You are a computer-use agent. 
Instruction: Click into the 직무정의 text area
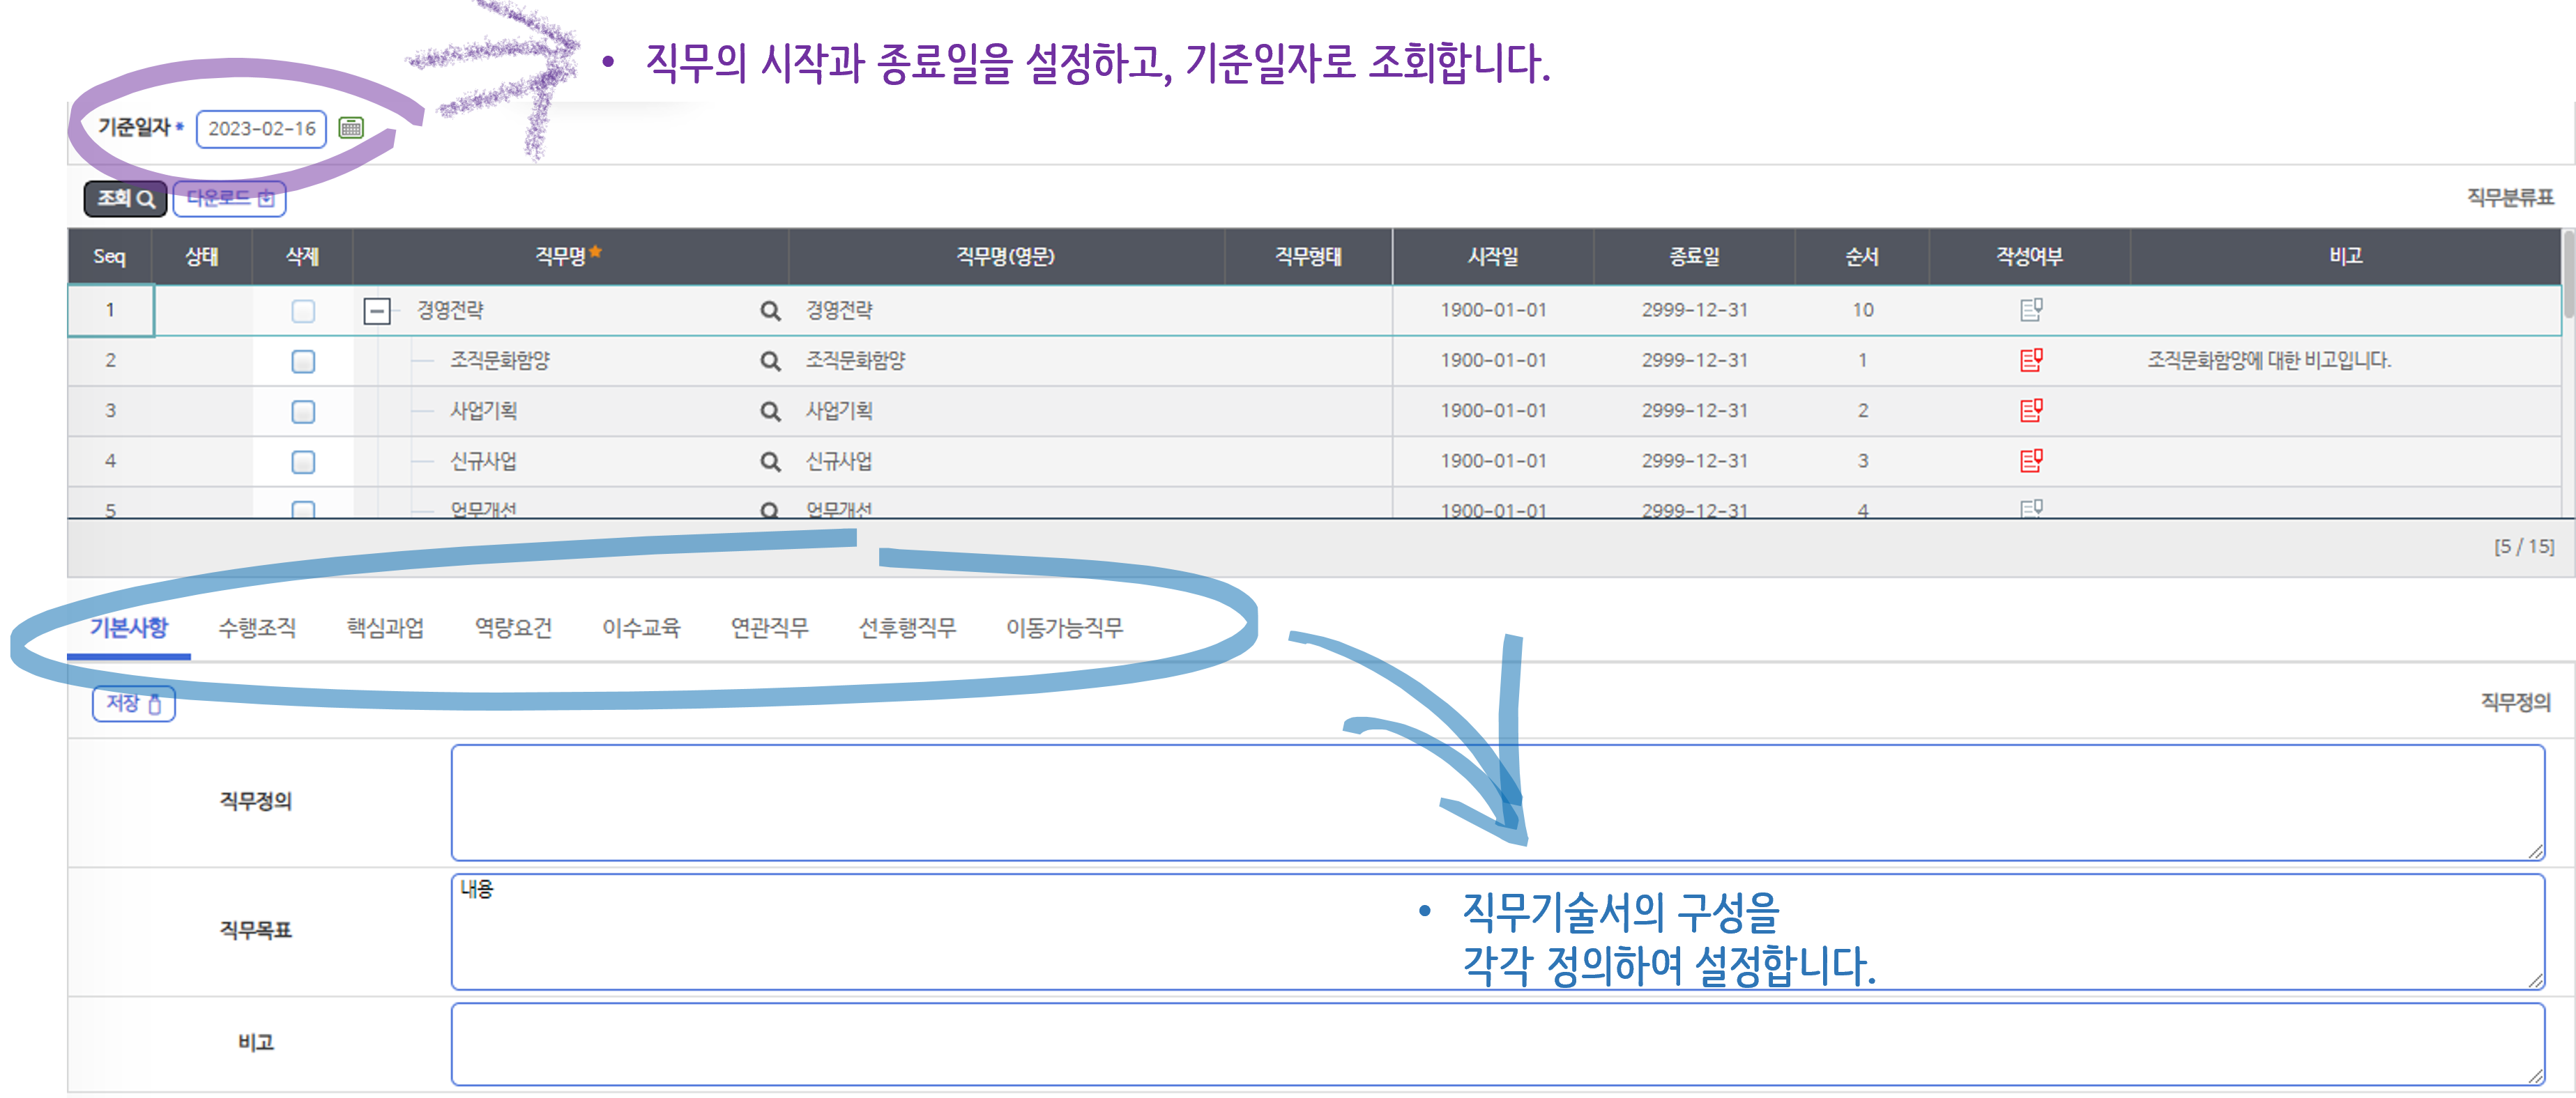[1497, 803]
